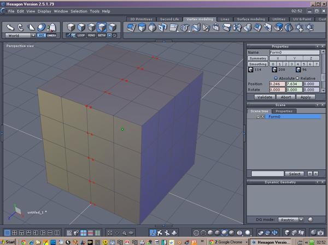Select Form0 in the scene tree
This screenshot has width=328, height=245.
pyautogui.click(x=293, y=117)
